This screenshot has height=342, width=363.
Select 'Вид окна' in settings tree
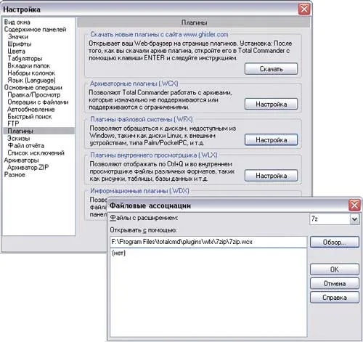[17, 22]
